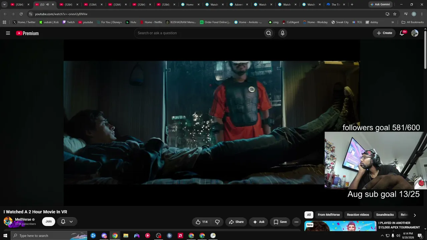Click the search magnifier button
Screen dimensions: 427x240
click(269, 33)
